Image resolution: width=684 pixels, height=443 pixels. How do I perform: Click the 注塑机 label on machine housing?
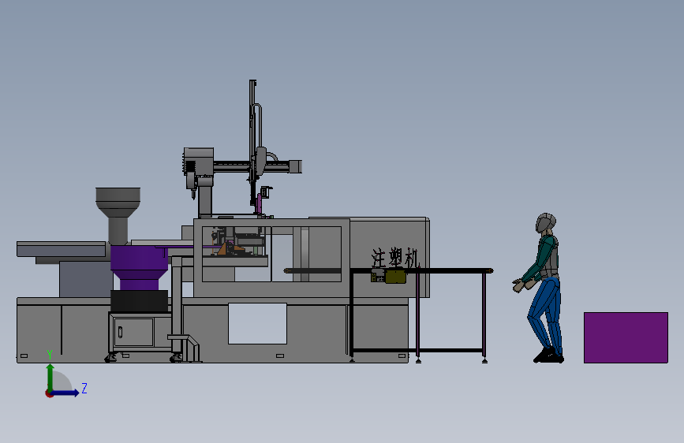click(x=394, y=258)
